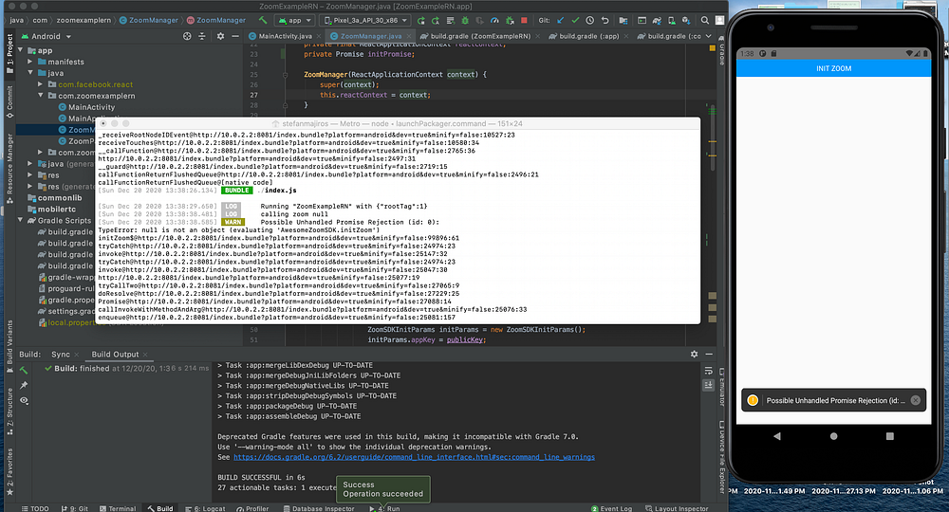Open the Profiler tool window button

(x=253, y=508)
